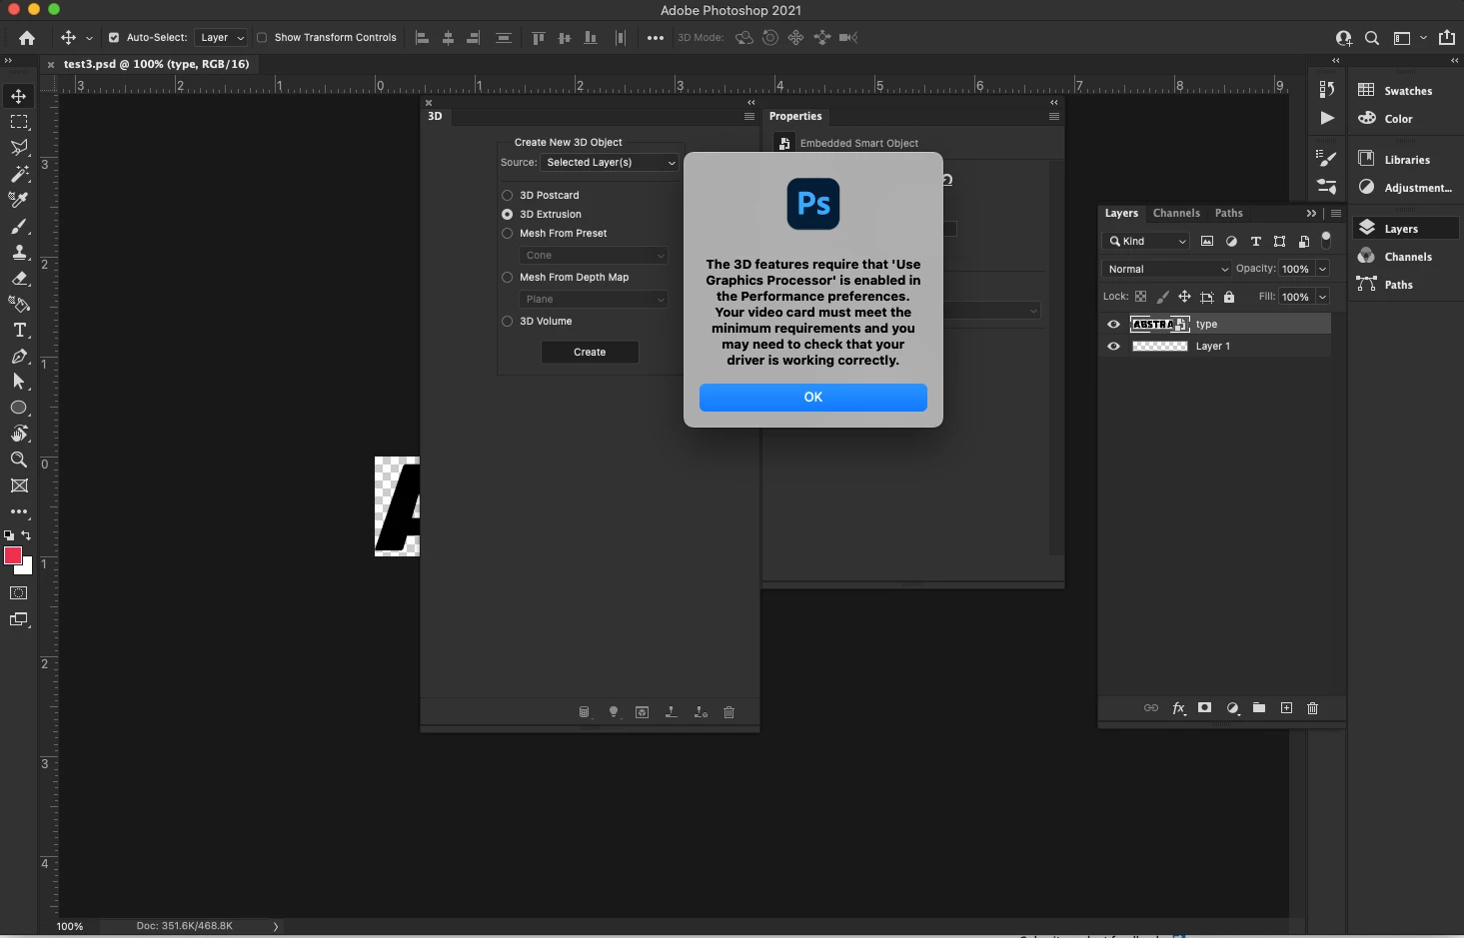Image resolution: width=1464 pixels, height=938 pixels.
Task: Hide the type layer visibility
Action: pyautogui.click(x=1114, y=325)
